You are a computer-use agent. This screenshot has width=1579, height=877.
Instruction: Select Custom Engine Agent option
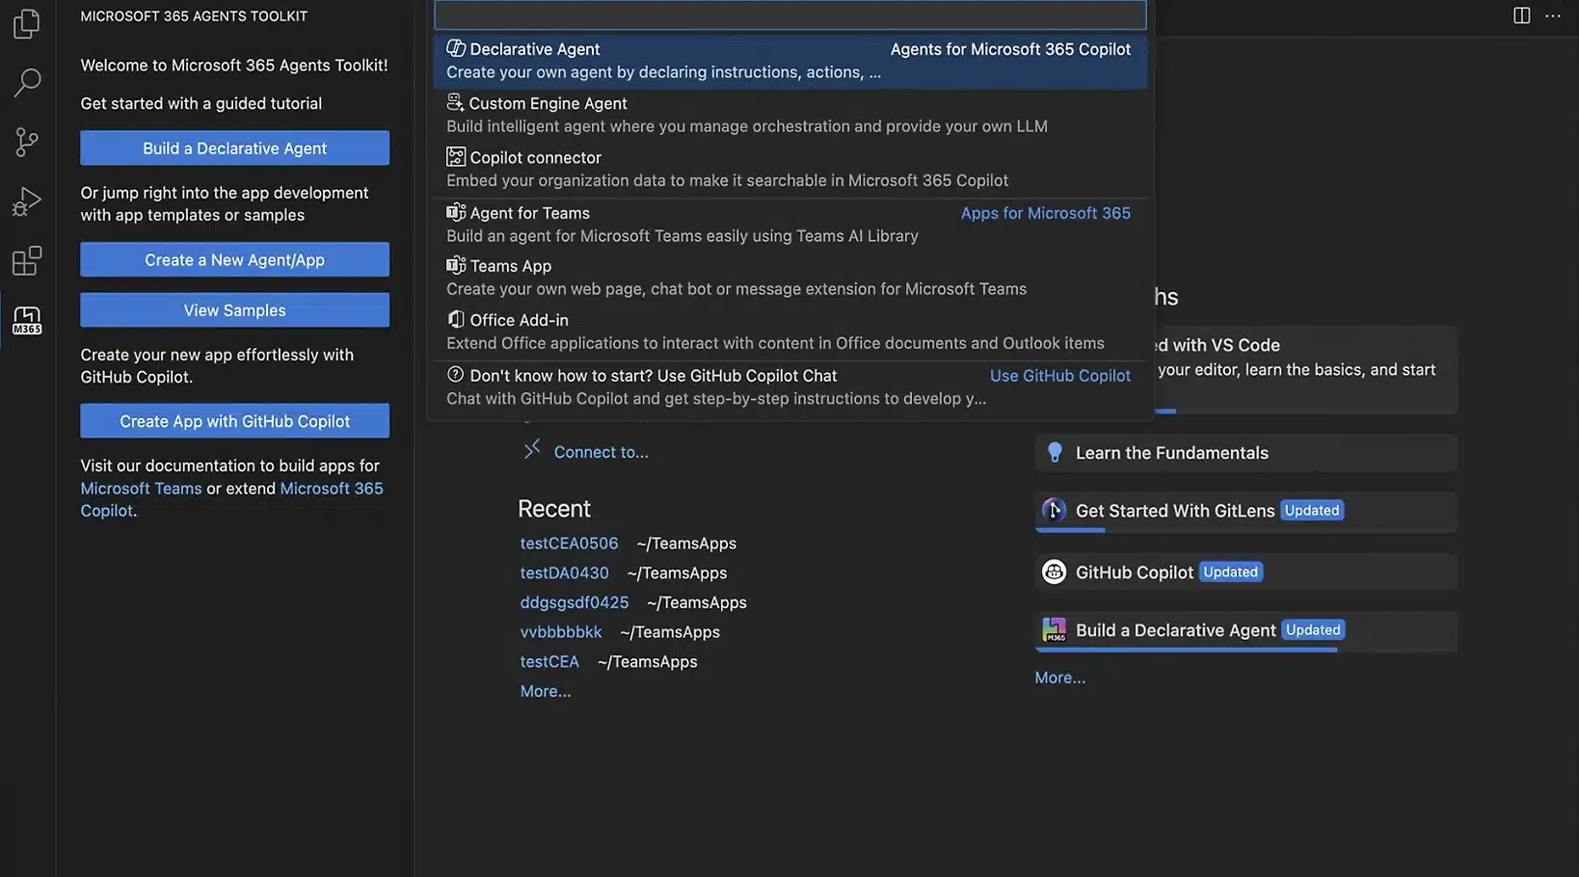790,115
